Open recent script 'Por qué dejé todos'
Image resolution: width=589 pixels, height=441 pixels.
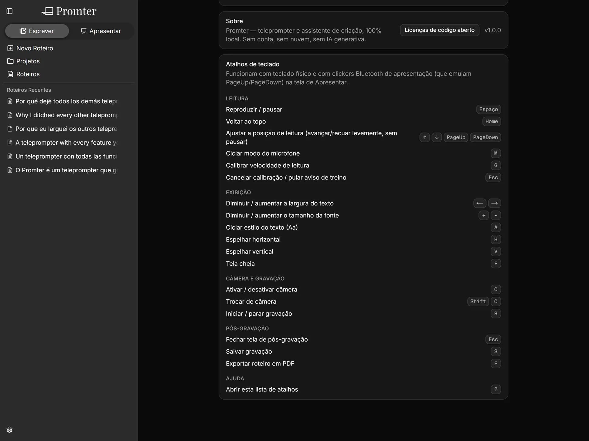pos(63,101)
